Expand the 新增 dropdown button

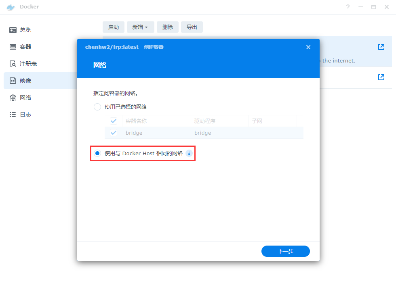click(x=140, y=27)
